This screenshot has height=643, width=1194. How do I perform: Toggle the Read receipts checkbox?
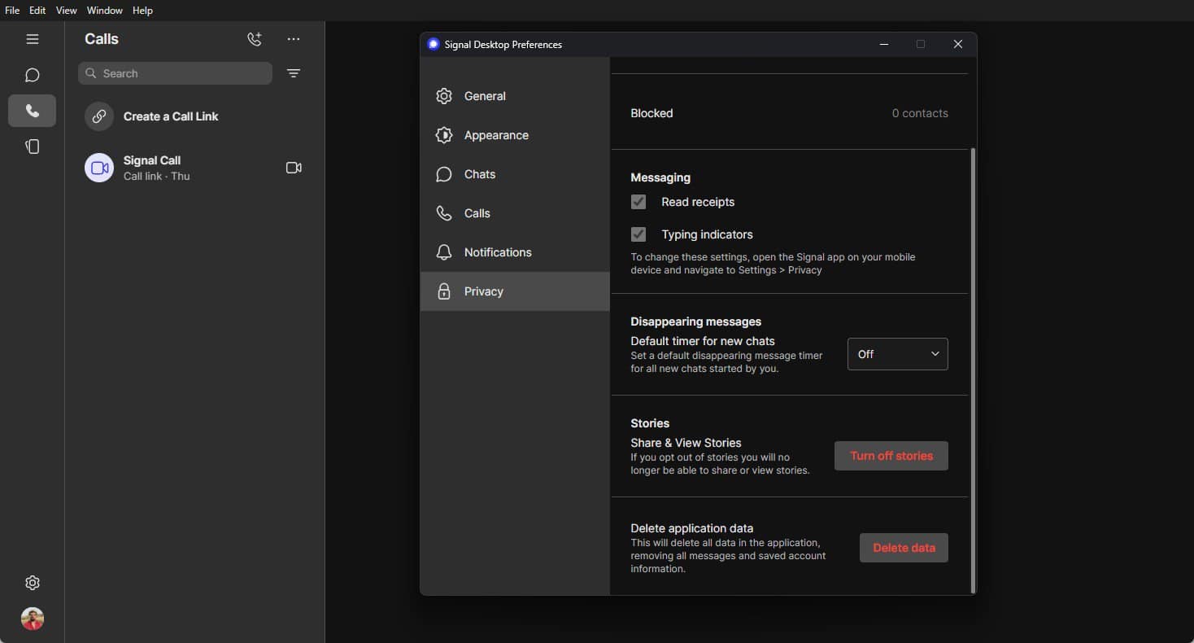pos(638,202)
